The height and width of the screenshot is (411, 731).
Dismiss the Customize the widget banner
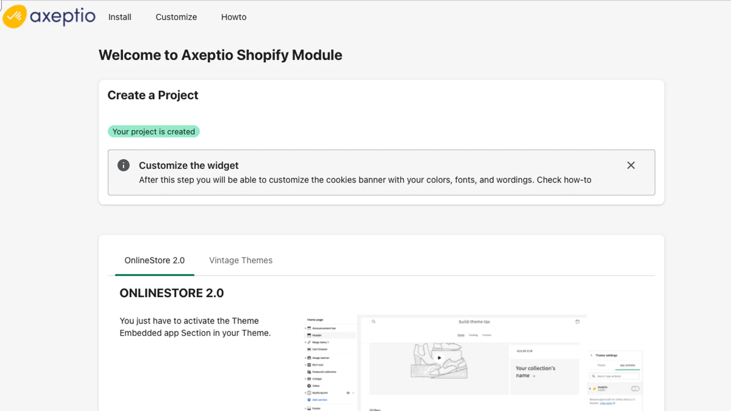(631, 165)
